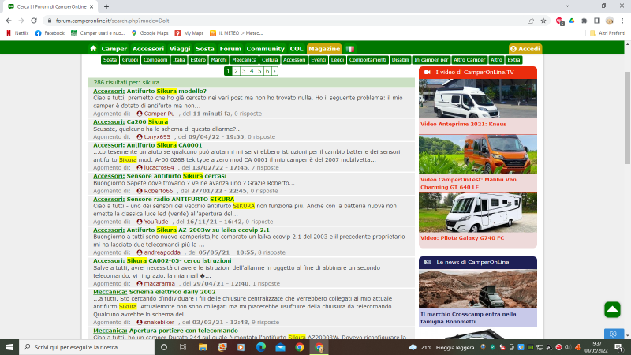Open the Magazine menu

[324, 49]
